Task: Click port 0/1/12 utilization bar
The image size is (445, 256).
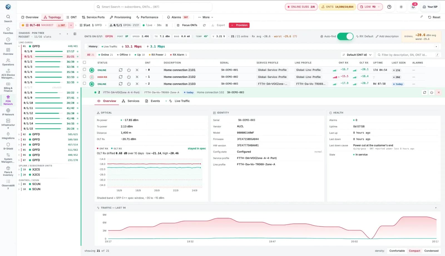Action: (49, 113)
